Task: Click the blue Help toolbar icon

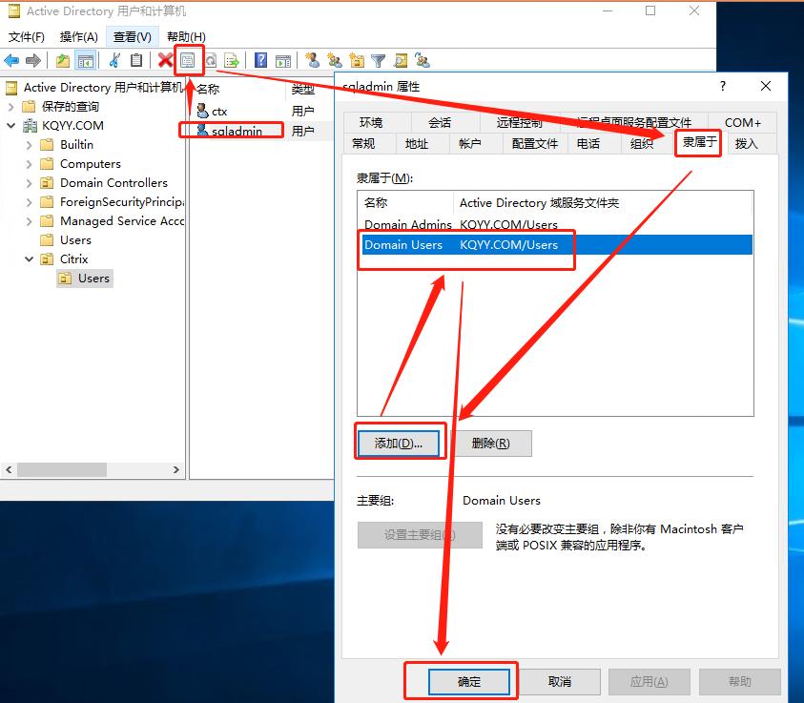Action: pyautogui.click(x=260, y=61)
